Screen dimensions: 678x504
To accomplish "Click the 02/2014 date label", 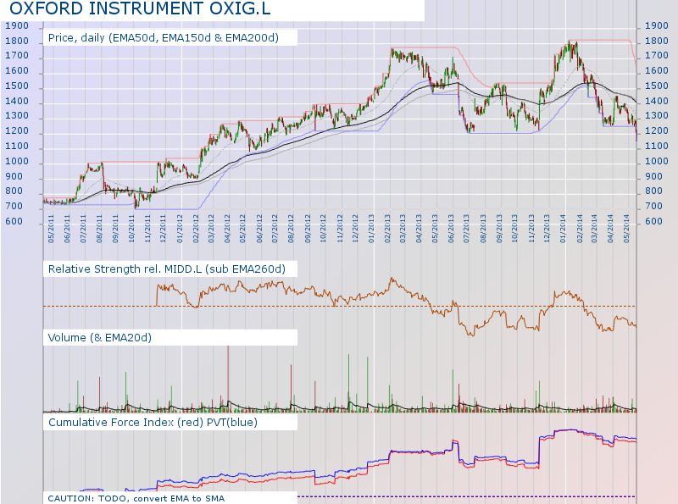I will click(579, 229).
